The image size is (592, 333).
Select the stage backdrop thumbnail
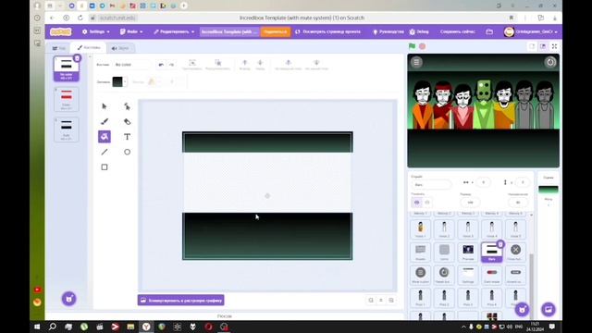click(549, 189)
